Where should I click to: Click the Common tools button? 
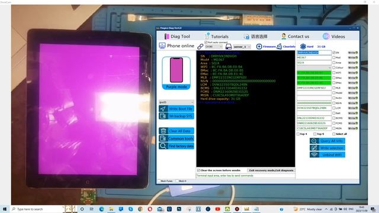[176, 138]
